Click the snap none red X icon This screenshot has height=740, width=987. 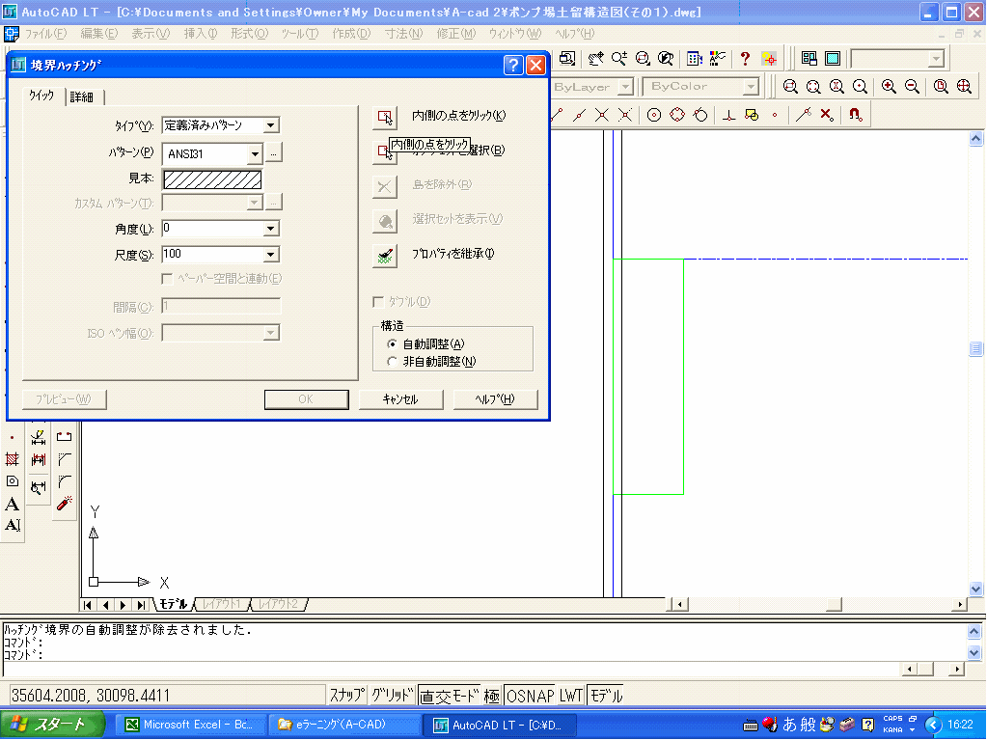pos(827,115)
